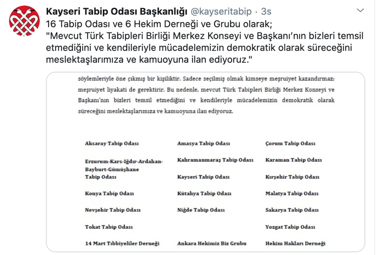Click '14 Mart Tıbbiyeliler Derneği' in the image
Screen dimensions: 382x255
[x=122, y=244]
